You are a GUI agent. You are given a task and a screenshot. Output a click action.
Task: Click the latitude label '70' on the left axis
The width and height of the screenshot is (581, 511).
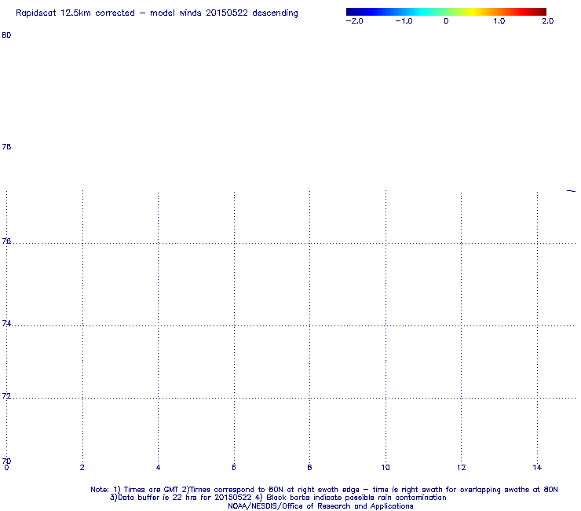pos(6,461)
